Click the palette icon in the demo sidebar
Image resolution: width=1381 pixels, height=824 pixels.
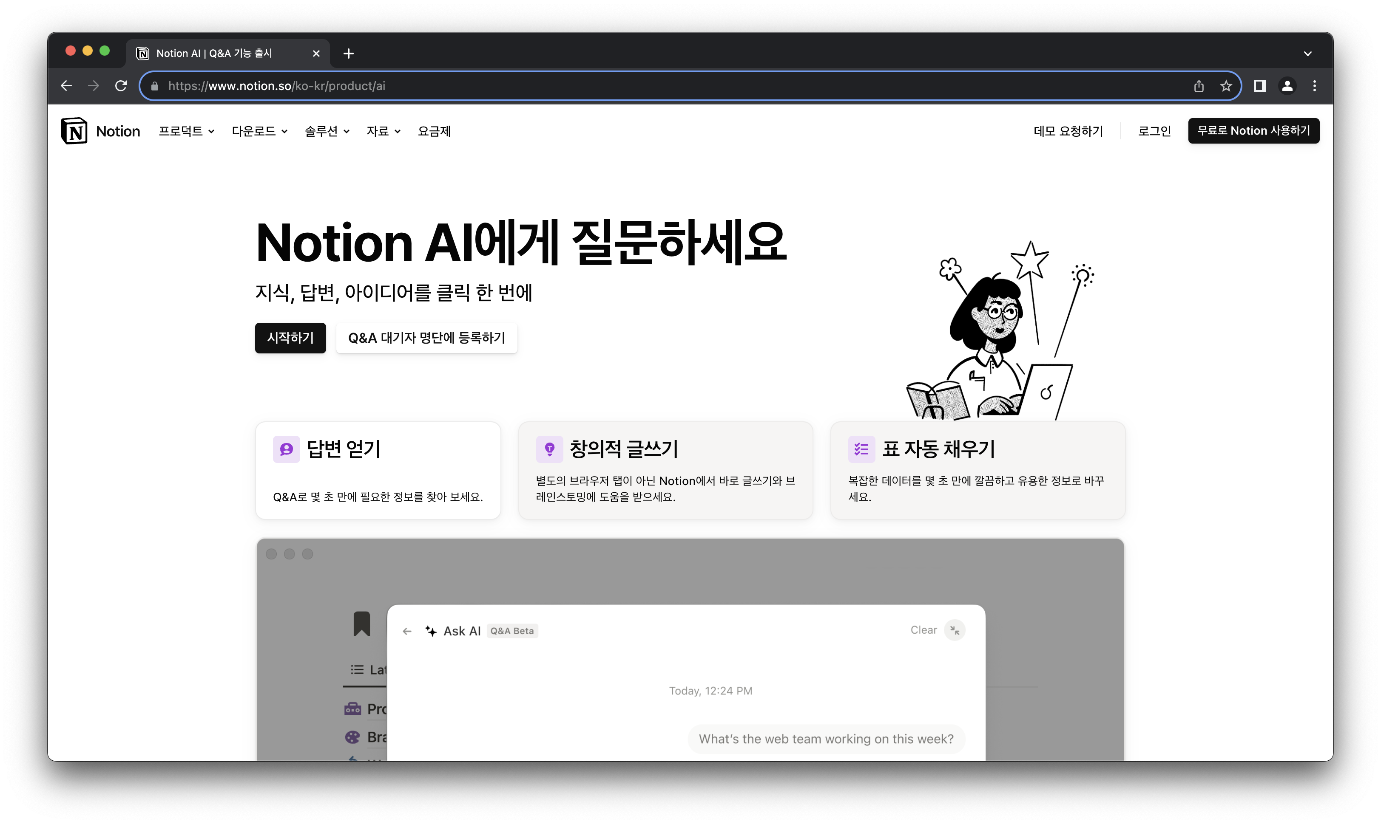(353, 737)
